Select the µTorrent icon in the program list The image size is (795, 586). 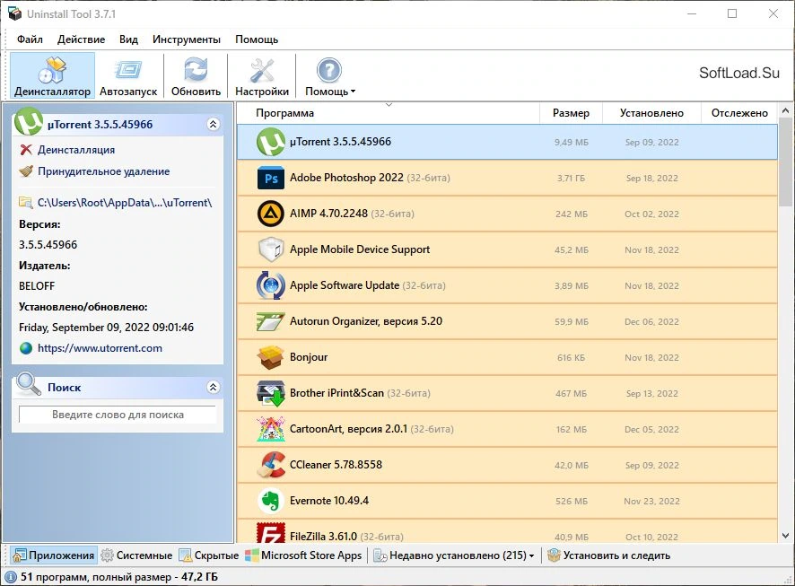click(x=270, y=142)
